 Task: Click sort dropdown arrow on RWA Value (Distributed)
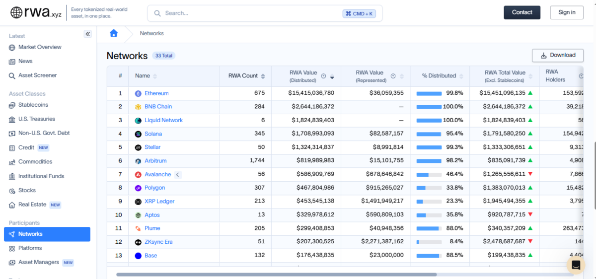(332, 77)
